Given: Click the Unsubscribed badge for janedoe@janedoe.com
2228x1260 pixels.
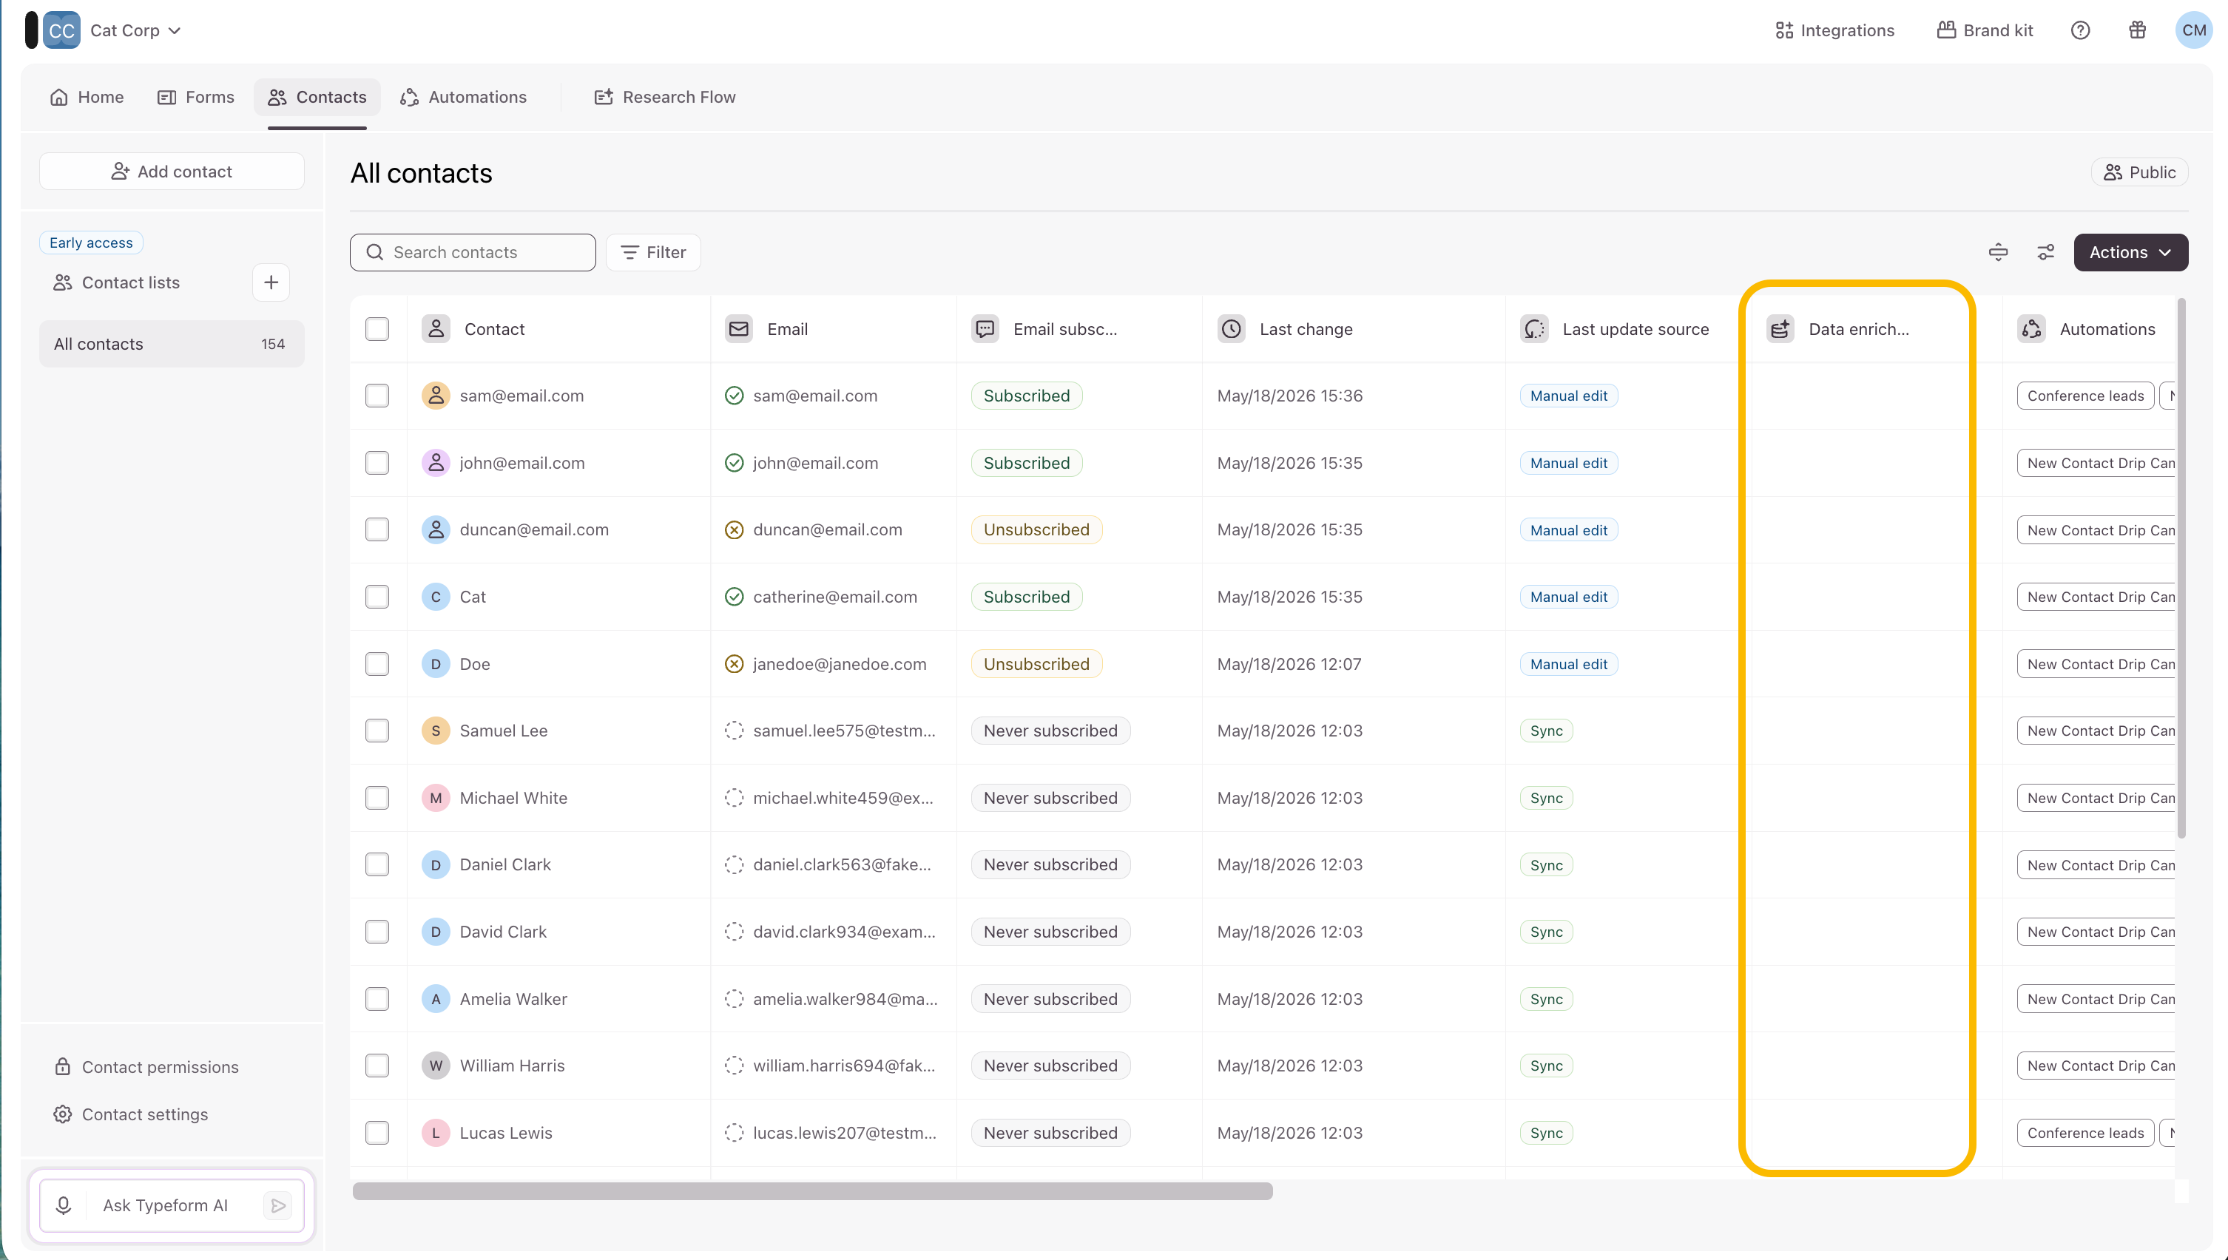Looking at the screenshot, I should coord(1036,664).
